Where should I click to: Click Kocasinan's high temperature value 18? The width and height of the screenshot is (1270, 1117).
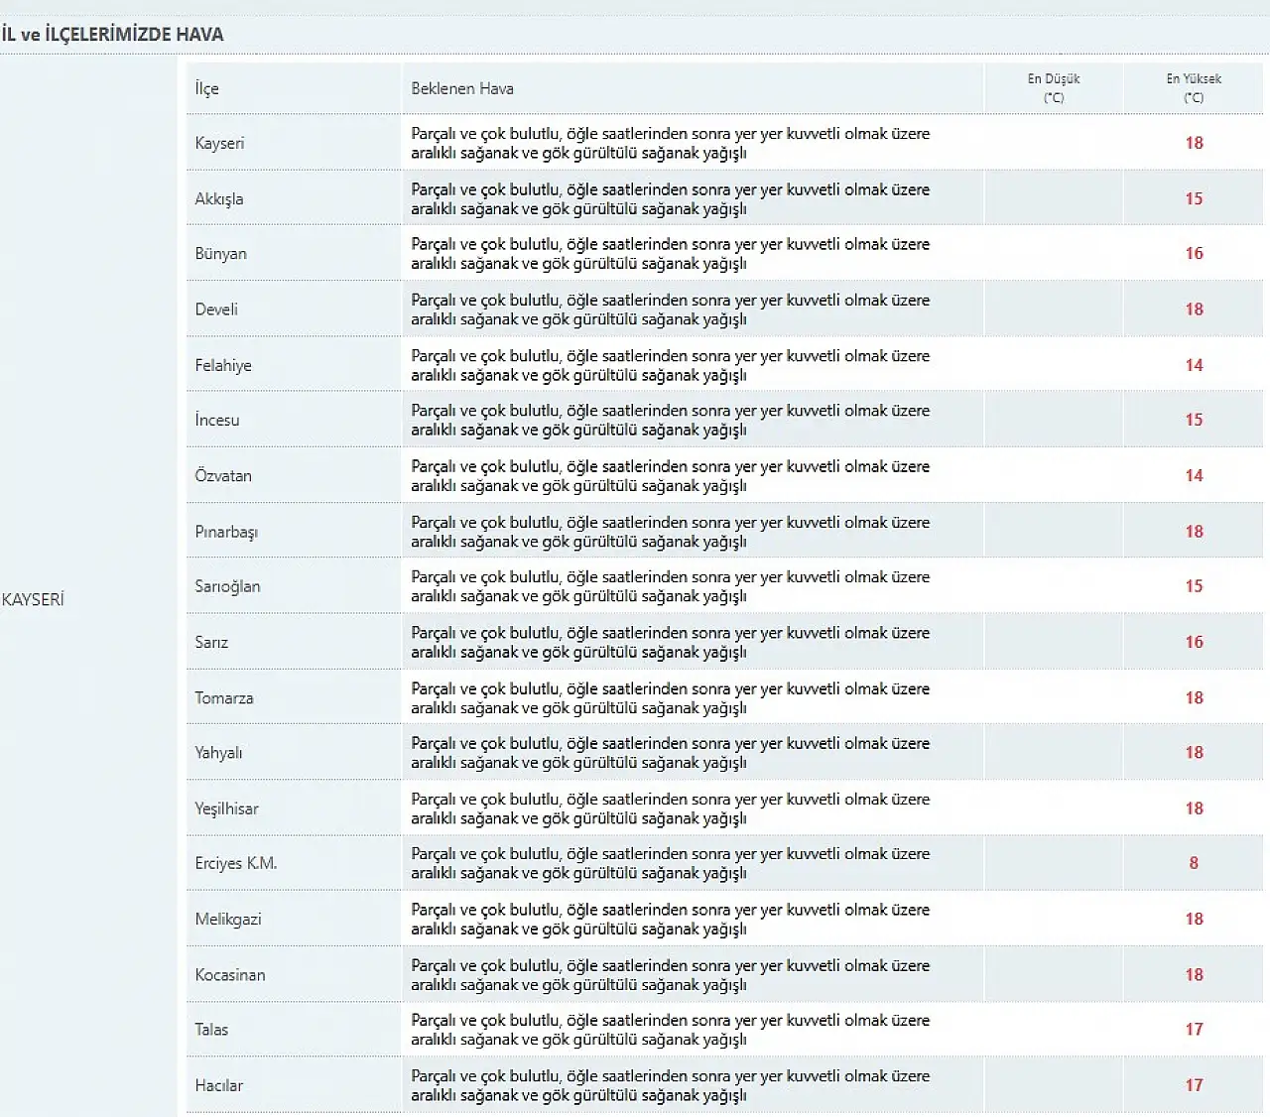tap(1194, 974)
